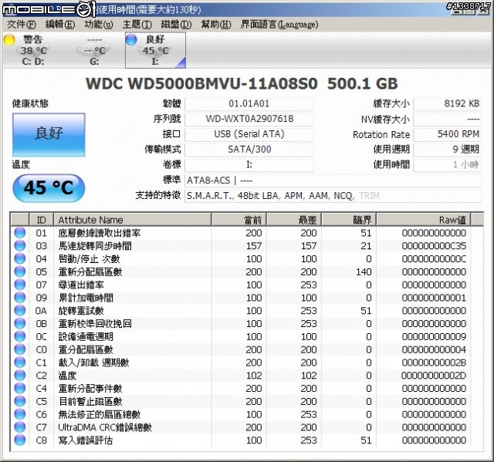Click the 最差 column header
Image resolution: width=494 pixels, height=462 pixels.
coord(294,220)
